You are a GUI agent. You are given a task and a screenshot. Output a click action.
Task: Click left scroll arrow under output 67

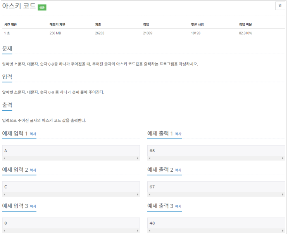150,195
